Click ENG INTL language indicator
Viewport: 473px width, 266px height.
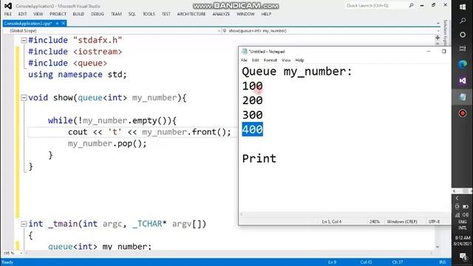(463, 225)
